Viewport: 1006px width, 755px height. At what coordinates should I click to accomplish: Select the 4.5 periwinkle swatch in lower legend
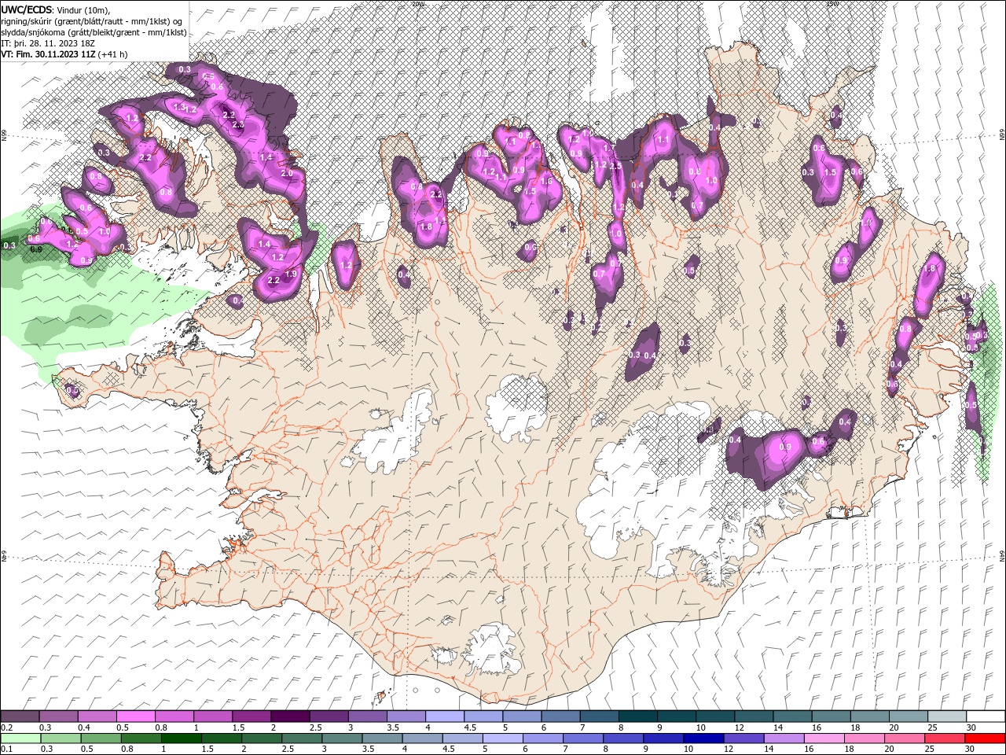click(461, 738)
